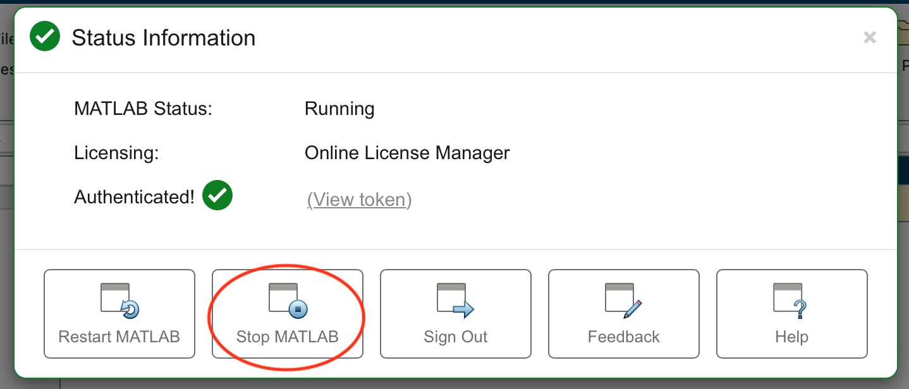Open the Help button
This screenshot has height=389, width=909.
click(x=792, y=314)
